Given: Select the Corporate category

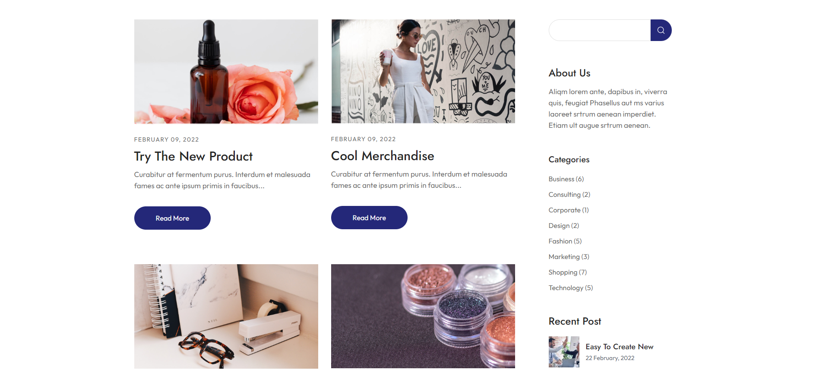Looking at the screenshot, I should [x=569, y=210].
